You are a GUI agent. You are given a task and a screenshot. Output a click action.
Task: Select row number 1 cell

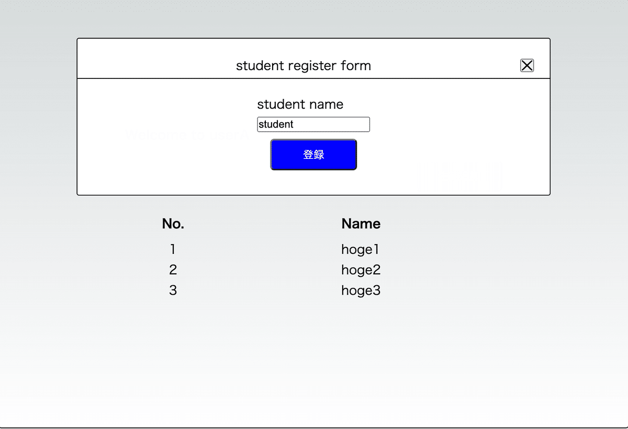point(173,249)
